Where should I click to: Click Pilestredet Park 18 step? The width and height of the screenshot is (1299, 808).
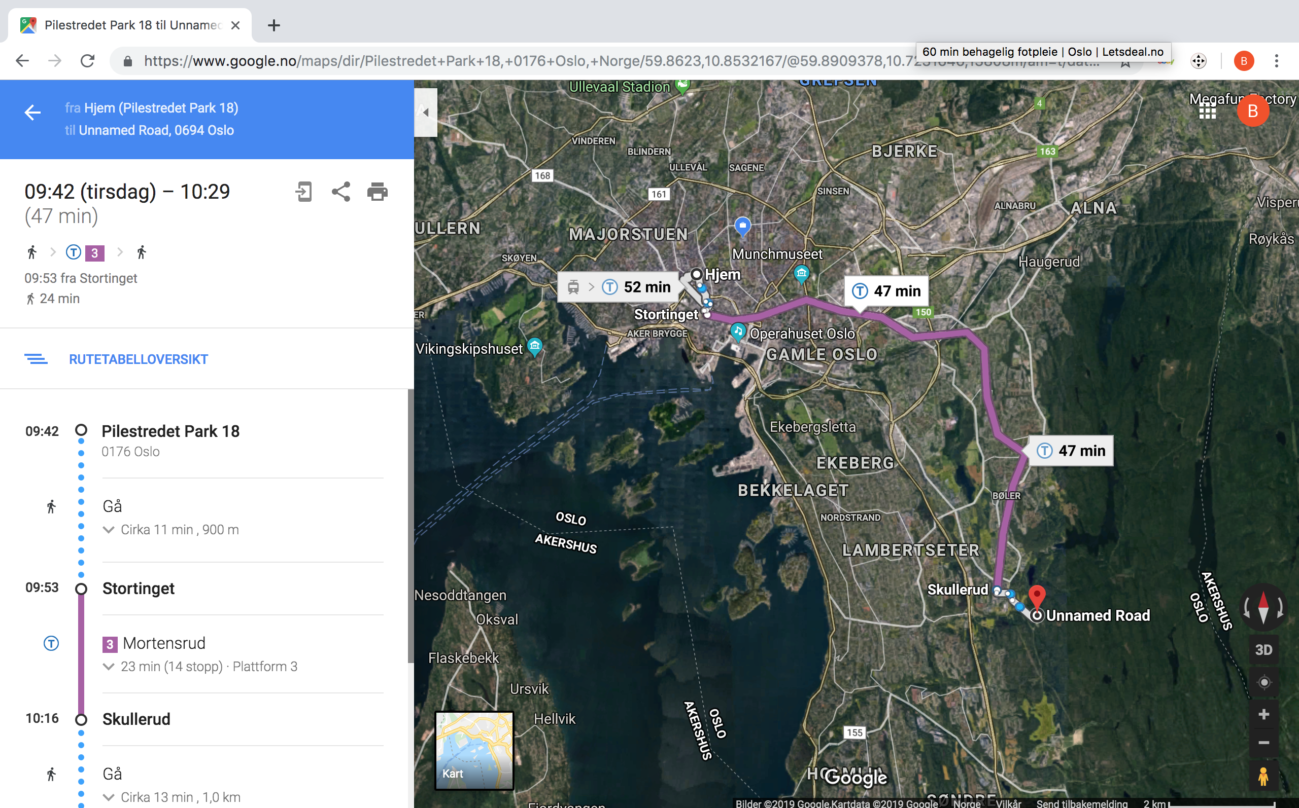tap(170, 431)
